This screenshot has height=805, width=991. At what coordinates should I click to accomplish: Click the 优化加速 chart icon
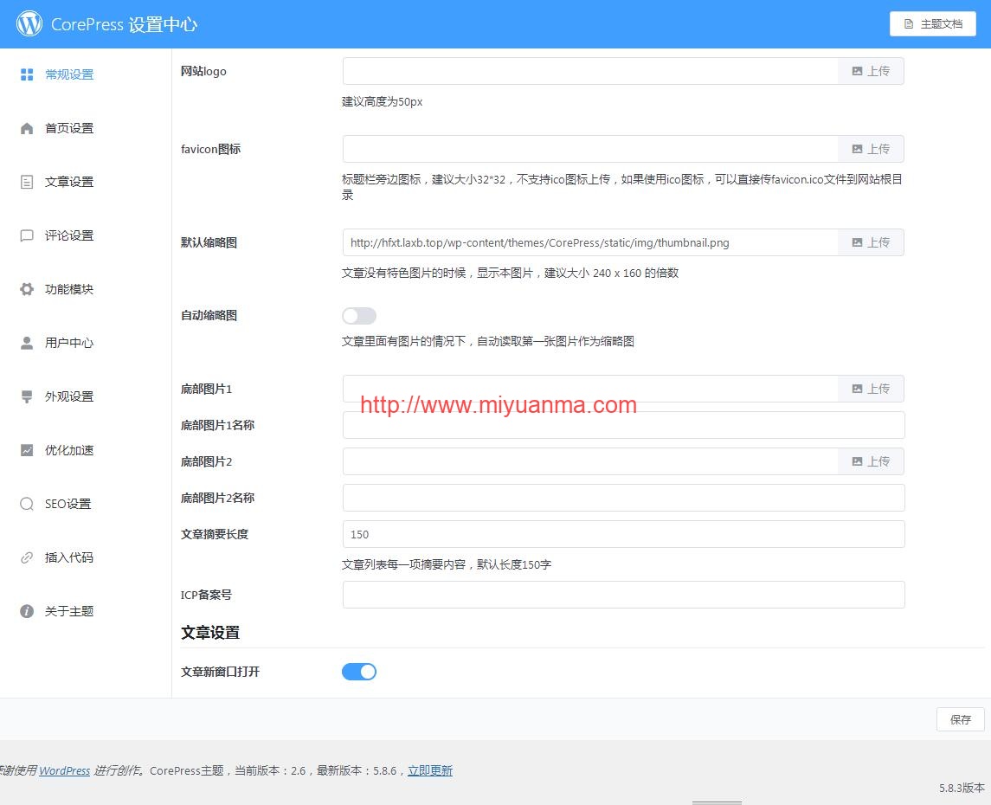27,450
